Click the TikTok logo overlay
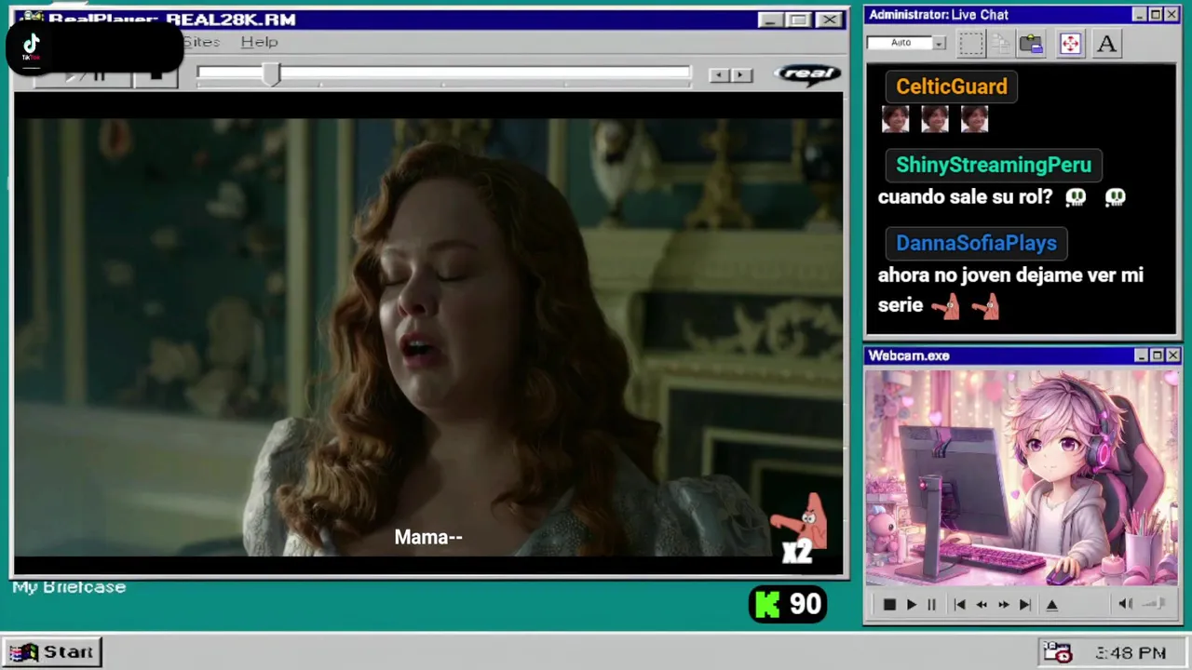 coord(31,47)
